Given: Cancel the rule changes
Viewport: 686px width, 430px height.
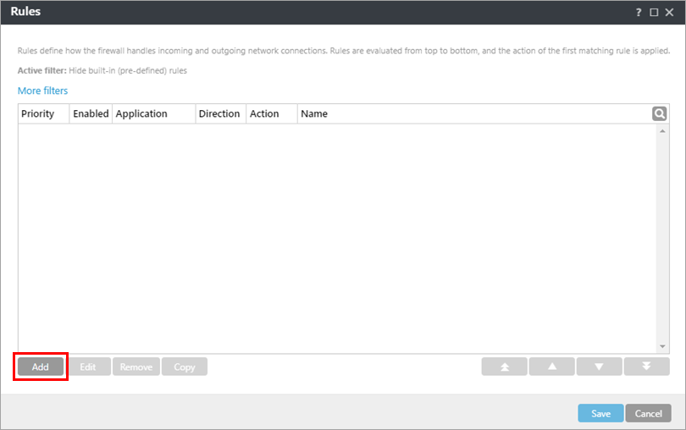Looking at the screenshot, I should click(648, 413).
